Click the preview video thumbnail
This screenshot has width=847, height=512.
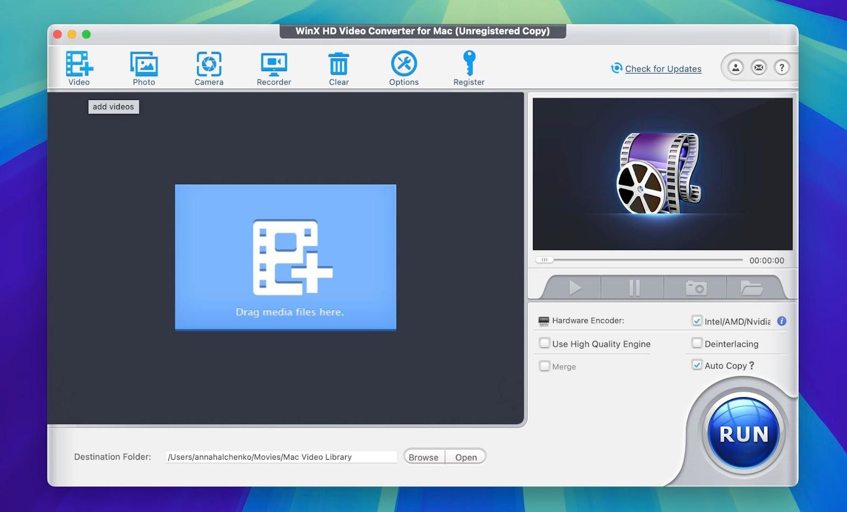point(662,174)
